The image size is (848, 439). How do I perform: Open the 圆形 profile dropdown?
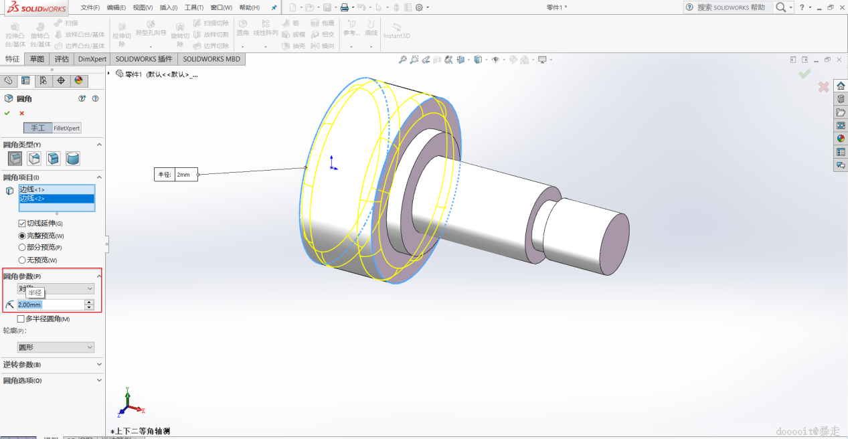coord(56,347)
